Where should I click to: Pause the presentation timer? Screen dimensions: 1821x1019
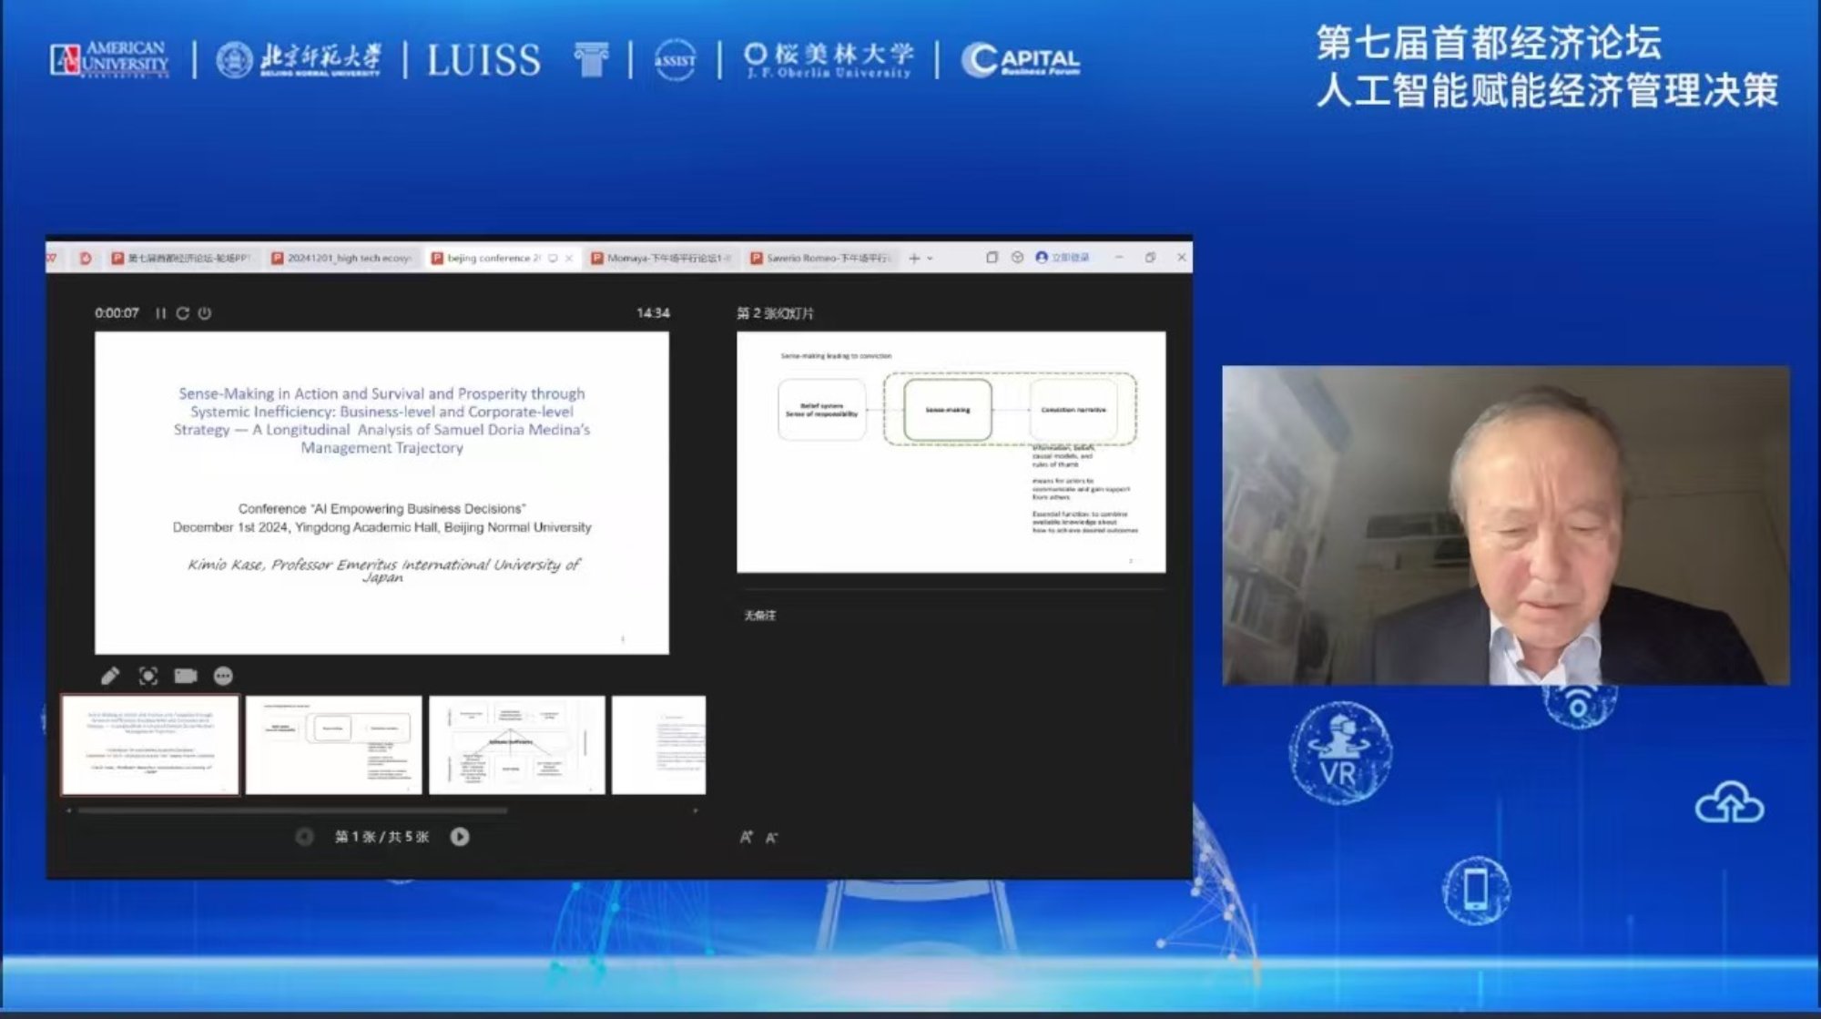(160, 313)
